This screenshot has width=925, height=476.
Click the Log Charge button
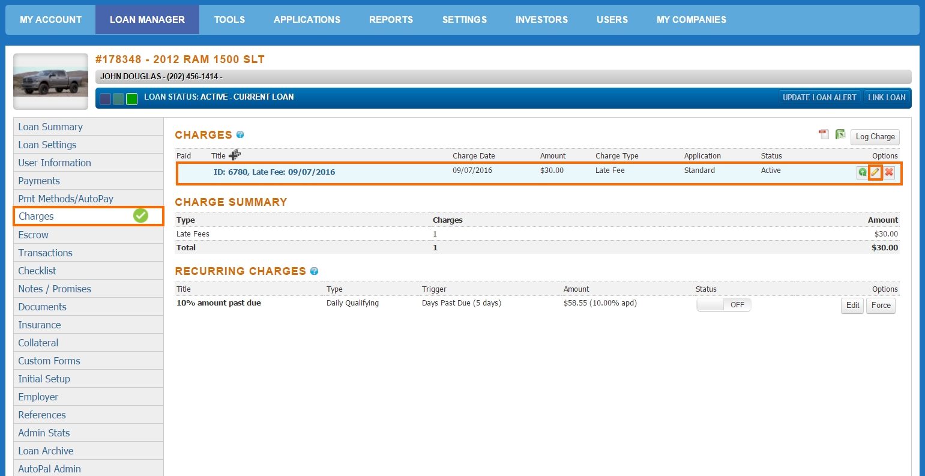click(875, 137)
